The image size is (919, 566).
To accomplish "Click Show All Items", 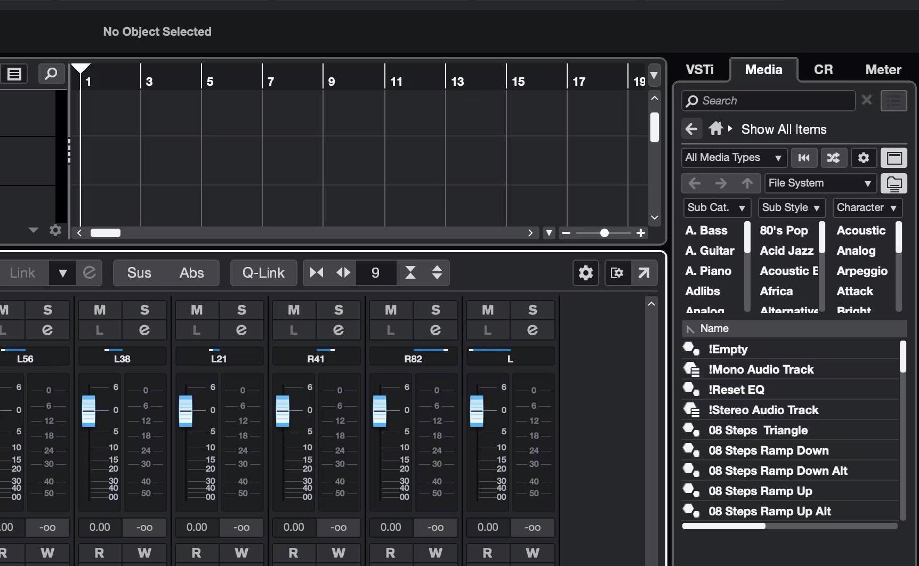I will tap(784, 130).
